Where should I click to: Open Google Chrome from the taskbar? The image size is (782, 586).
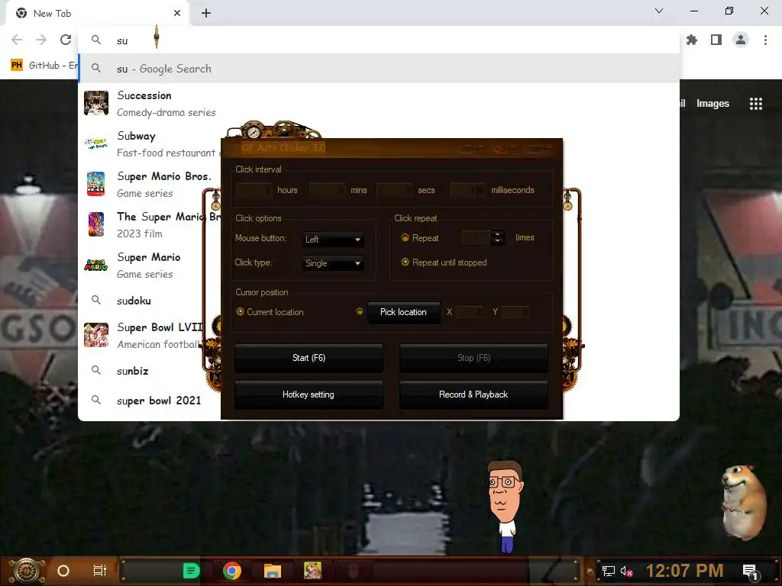[x=232, y=571]
